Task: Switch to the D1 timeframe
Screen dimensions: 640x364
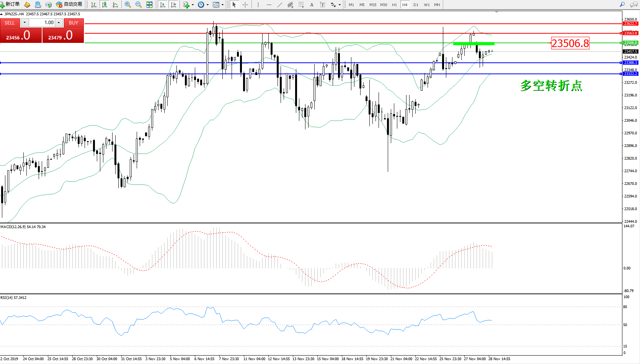Action: tap(416, 5)
